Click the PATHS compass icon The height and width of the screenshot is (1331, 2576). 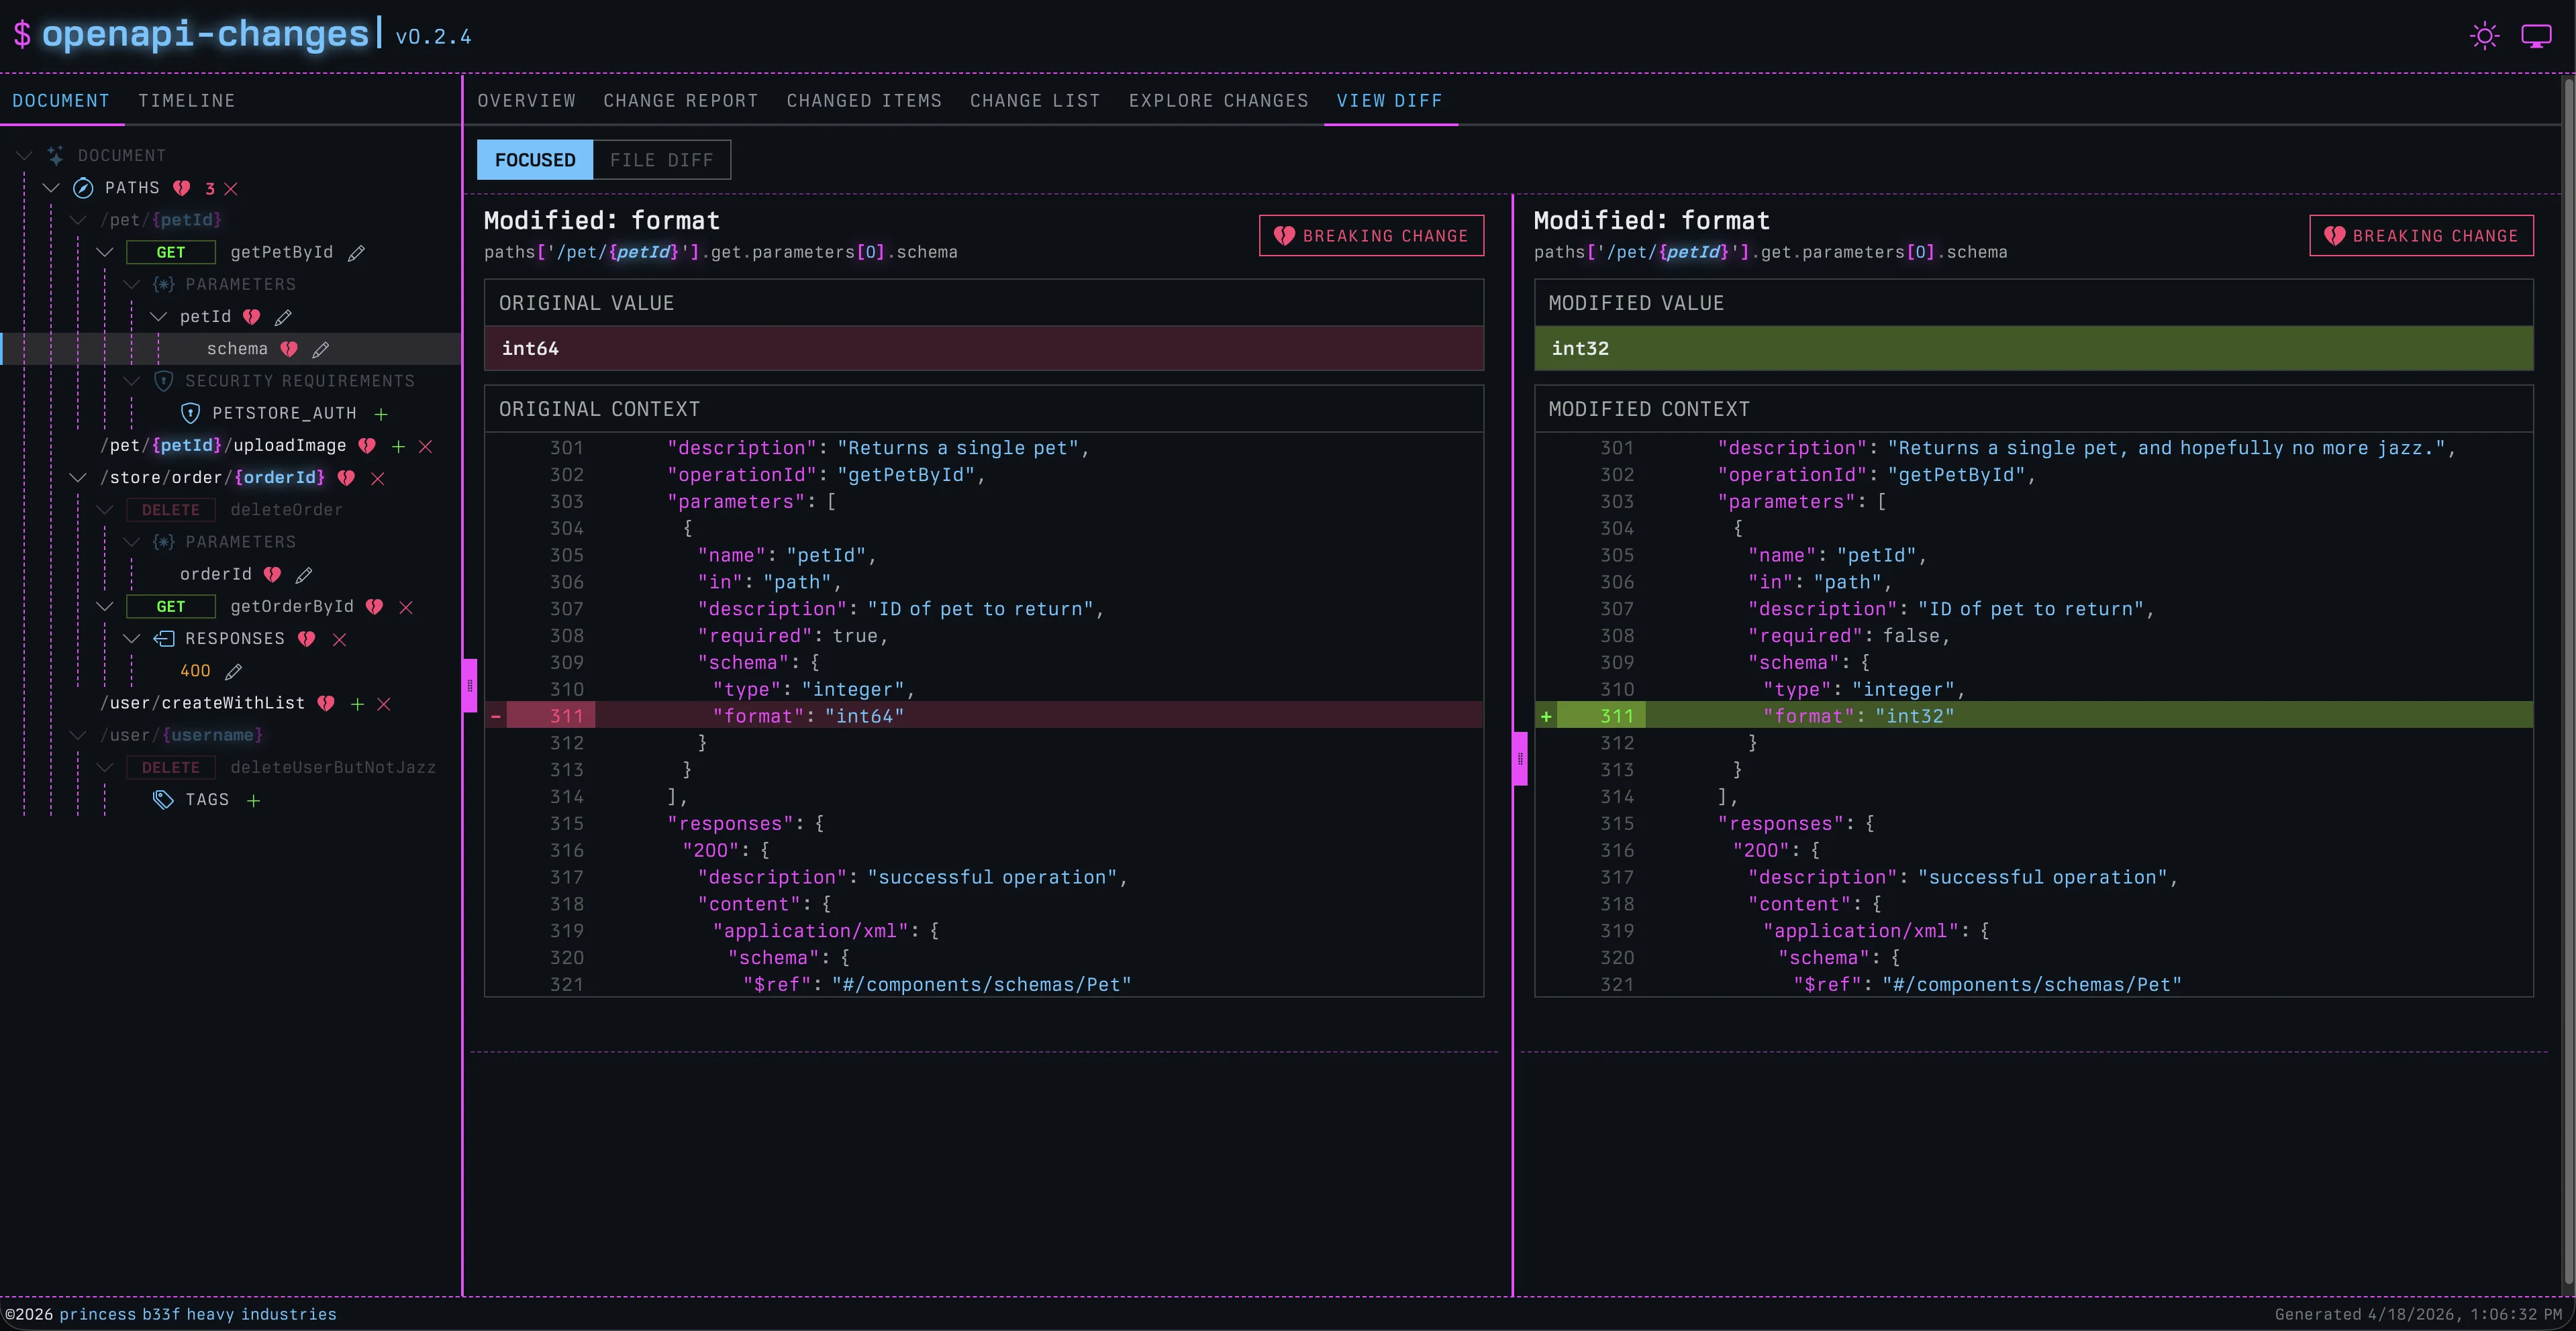(84, 188)
